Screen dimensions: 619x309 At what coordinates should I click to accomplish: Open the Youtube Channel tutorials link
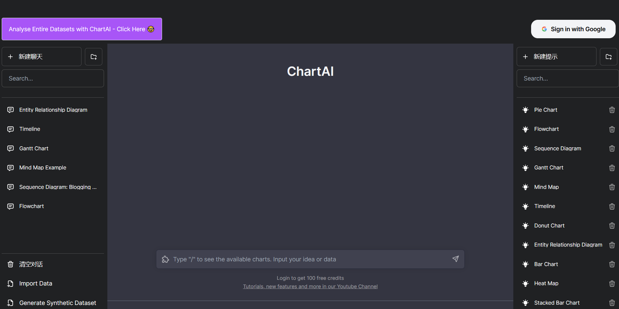[310, 286]
